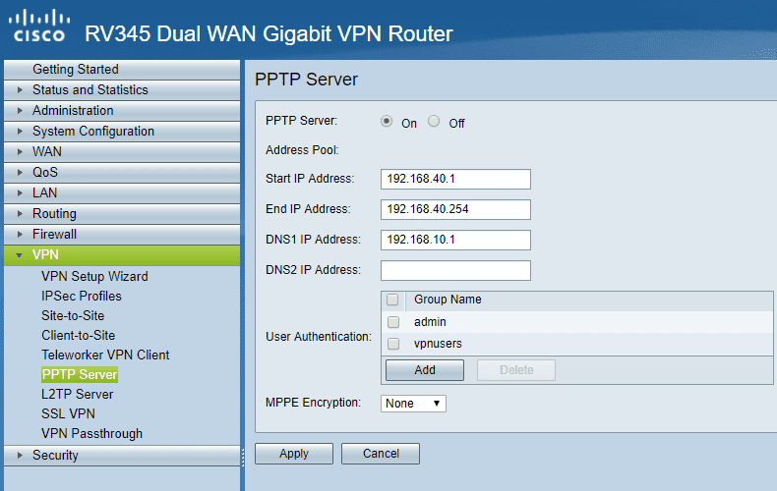Click the sidebar resize handle dots
This screenshot has width=777, height=491.
pyautogui.click(x=243, y=458)
